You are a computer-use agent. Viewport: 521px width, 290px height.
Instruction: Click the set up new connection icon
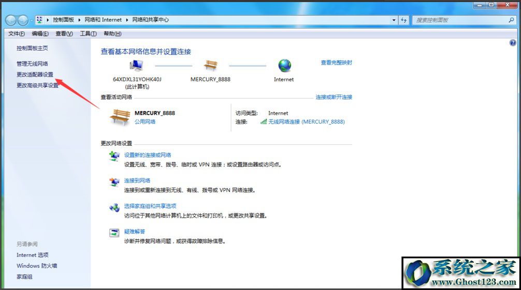pos(114,156)
